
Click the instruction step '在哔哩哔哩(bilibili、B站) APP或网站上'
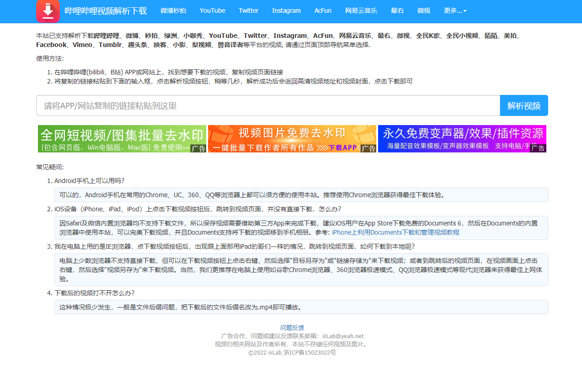coord(169,72)
